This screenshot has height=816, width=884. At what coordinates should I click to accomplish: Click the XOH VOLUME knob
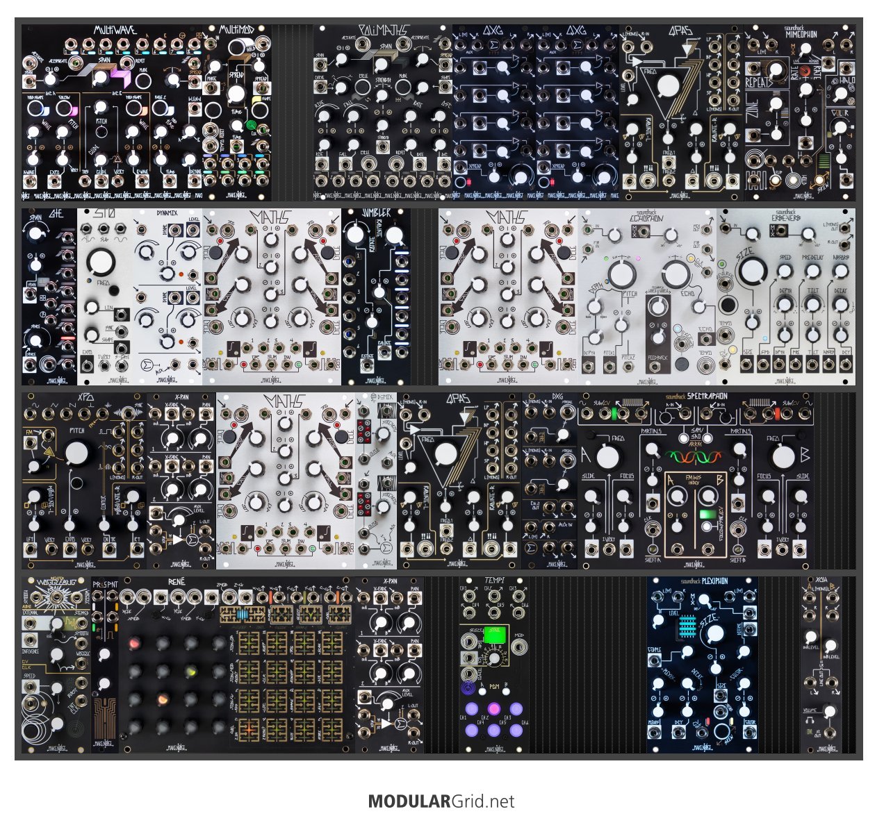[x=828, y=711]
